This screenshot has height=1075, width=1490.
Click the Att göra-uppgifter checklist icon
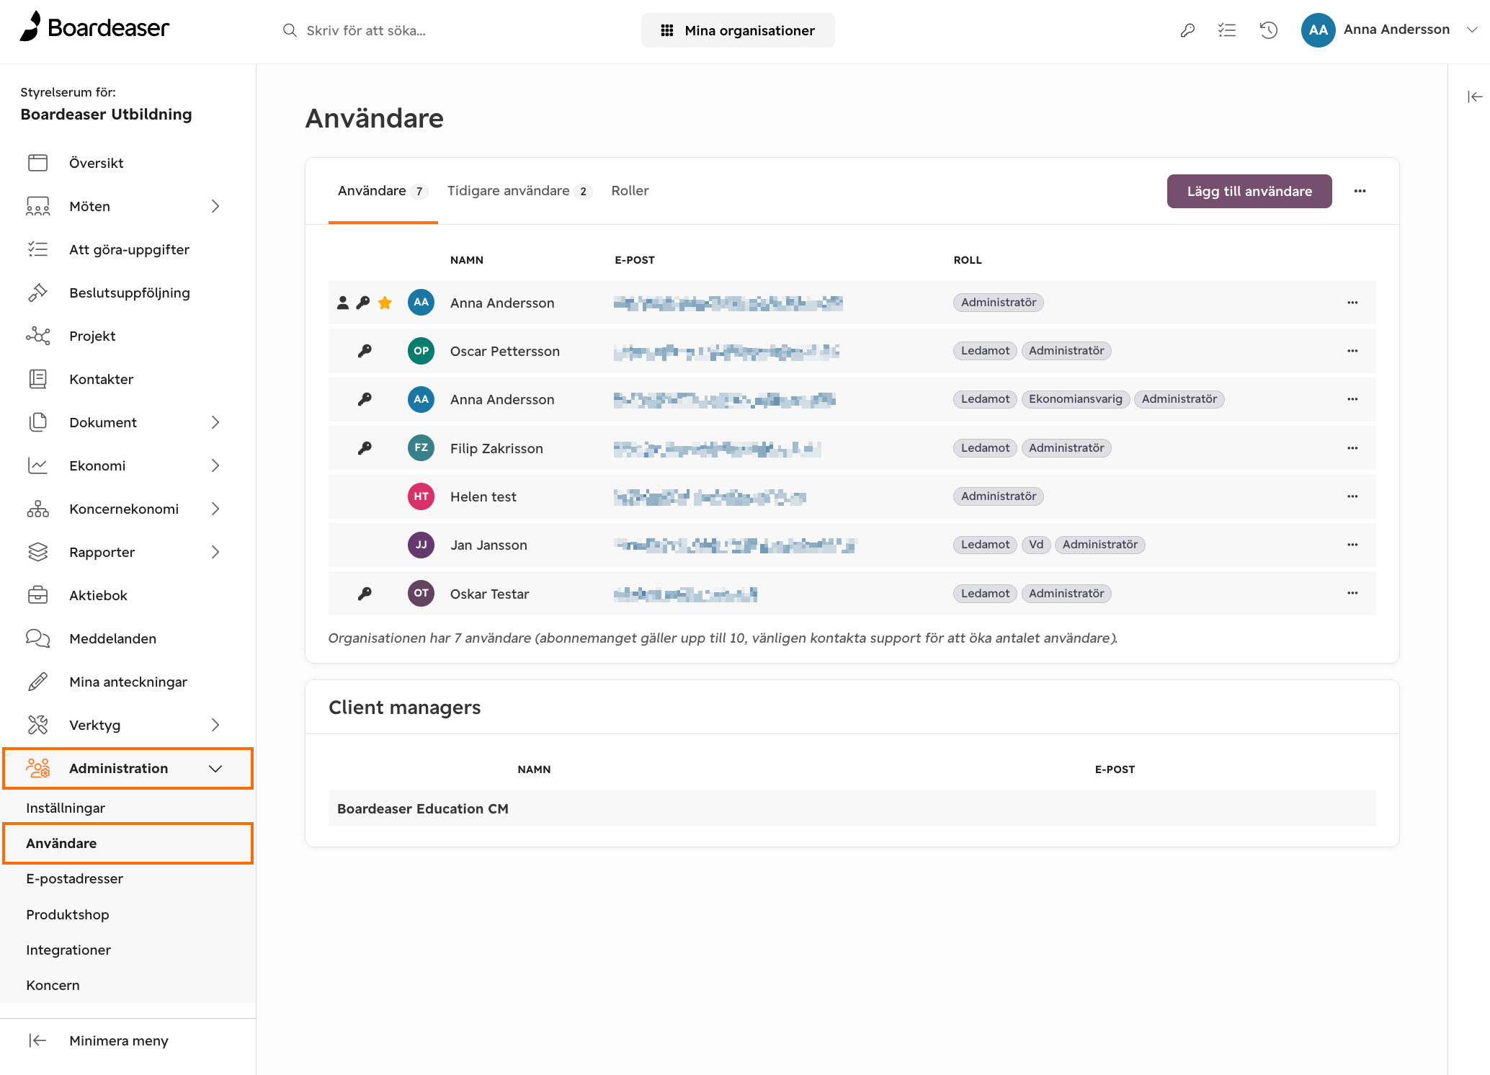(37, 249)
